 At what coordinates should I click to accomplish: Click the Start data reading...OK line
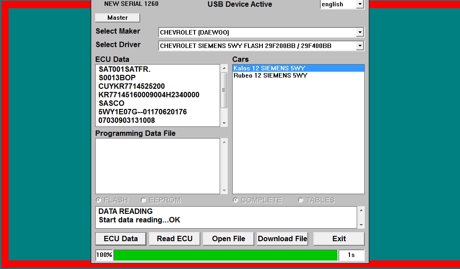pyautogui.click(x=139, y=220)
